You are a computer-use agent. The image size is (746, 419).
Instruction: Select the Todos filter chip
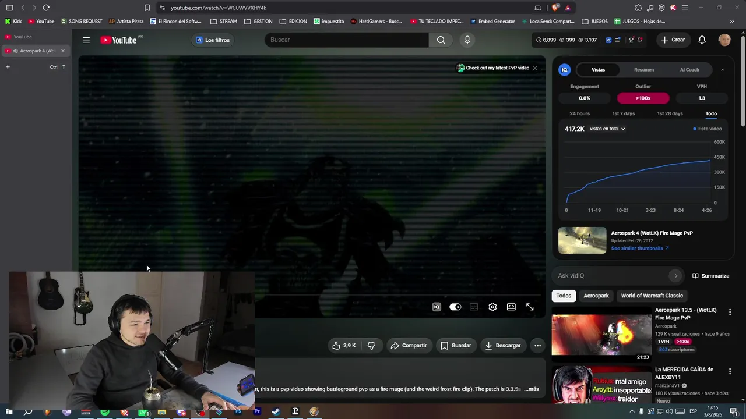point(564,296)
